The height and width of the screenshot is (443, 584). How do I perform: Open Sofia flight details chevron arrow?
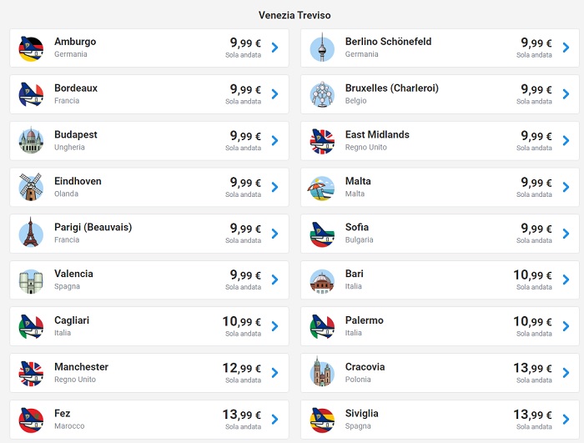tap(566, 234)
